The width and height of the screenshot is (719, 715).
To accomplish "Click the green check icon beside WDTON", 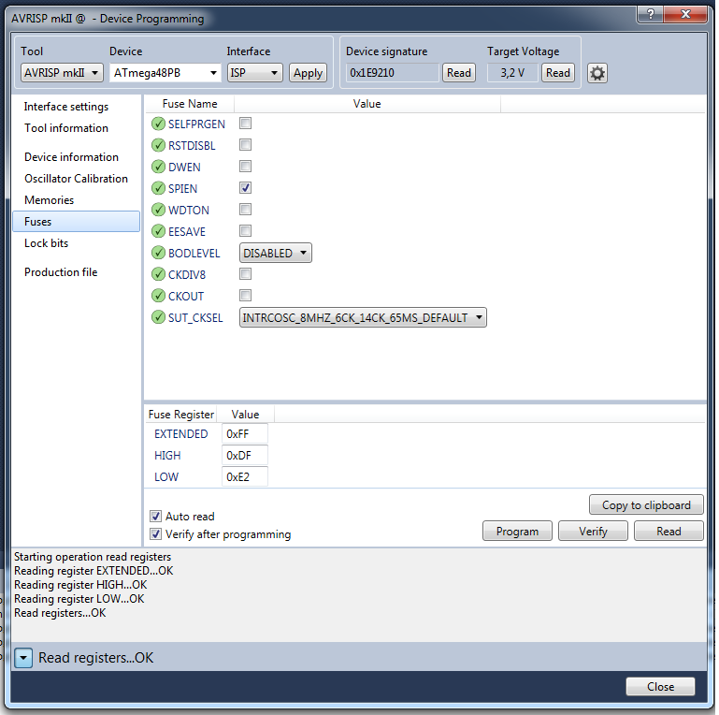I will (158, 210).
